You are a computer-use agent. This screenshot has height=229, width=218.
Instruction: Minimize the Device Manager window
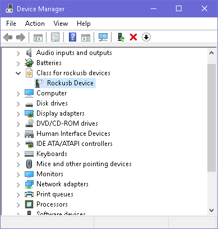coord(154,8)
